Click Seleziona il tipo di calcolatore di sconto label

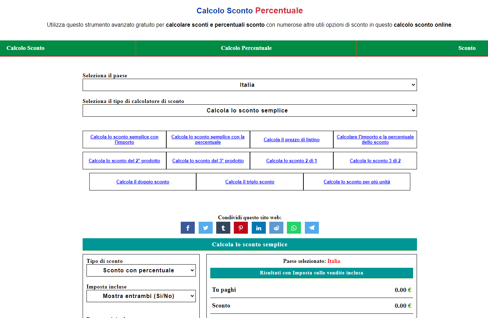click(x=133, y=101)
